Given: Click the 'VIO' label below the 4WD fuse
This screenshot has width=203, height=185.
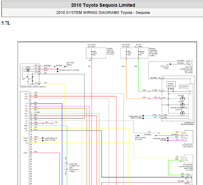Looking at the screenshot, I should [89, 66].
